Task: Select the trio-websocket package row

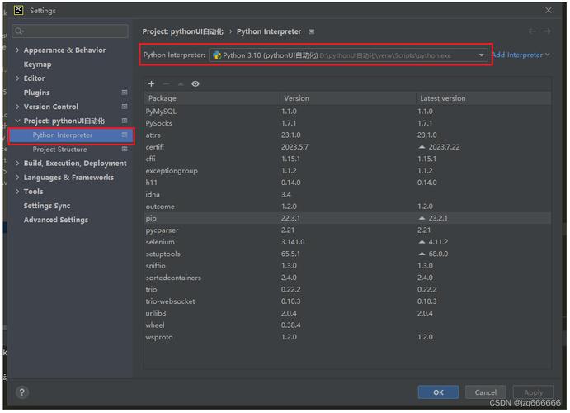Action: coord(347,301)
